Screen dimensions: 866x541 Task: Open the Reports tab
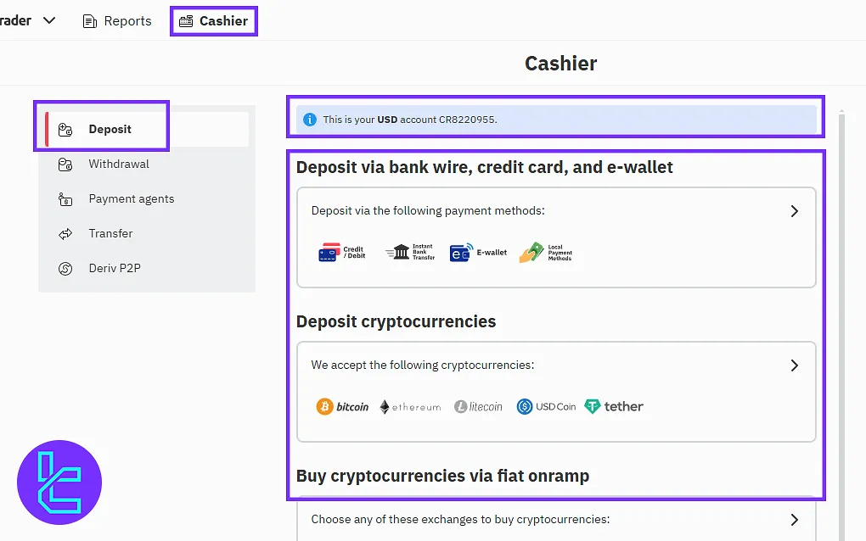tap(116, 21)
